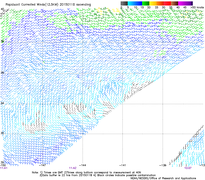The width and height of the screenshot is (205, 180).
Task: Click the latitude label 38
Action: tap(2, 41)
